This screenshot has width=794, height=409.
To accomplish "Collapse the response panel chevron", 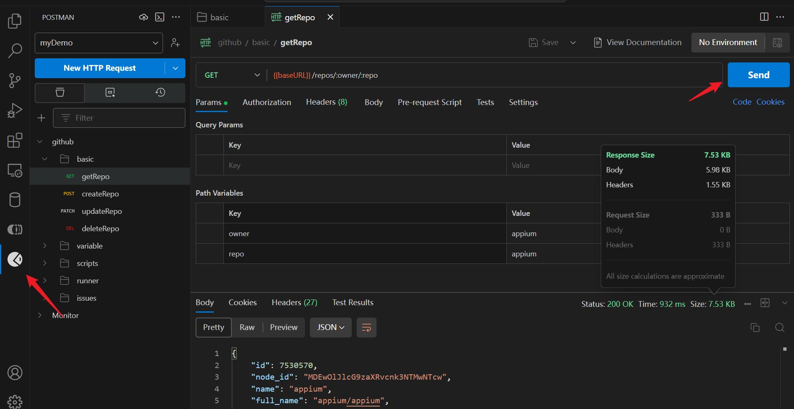I will [x=784, y=303].
